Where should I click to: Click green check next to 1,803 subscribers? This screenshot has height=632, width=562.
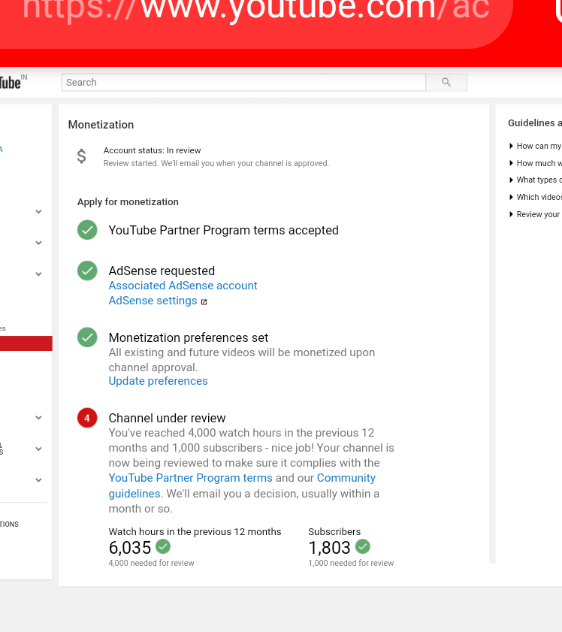click(363, 546)
